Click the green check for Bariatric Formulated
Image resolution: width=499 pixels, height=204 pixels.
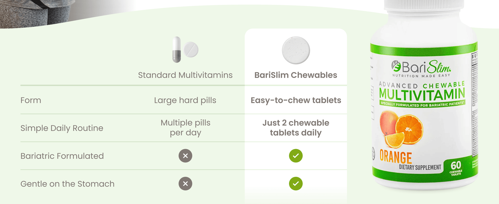pyautogui.click(x=296, y=156)
